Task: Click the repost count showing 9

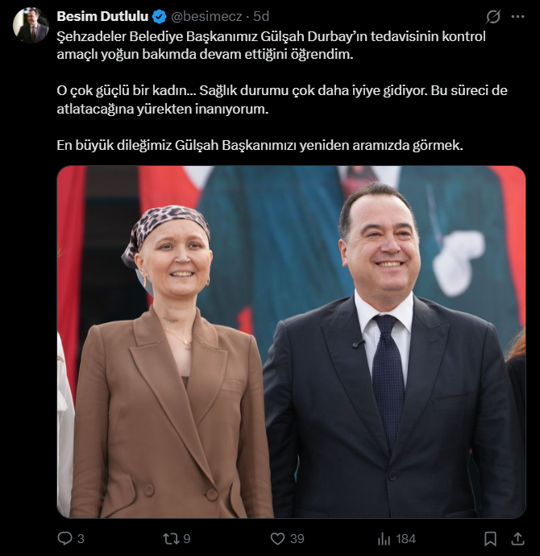Action: [x=187, y=539]
